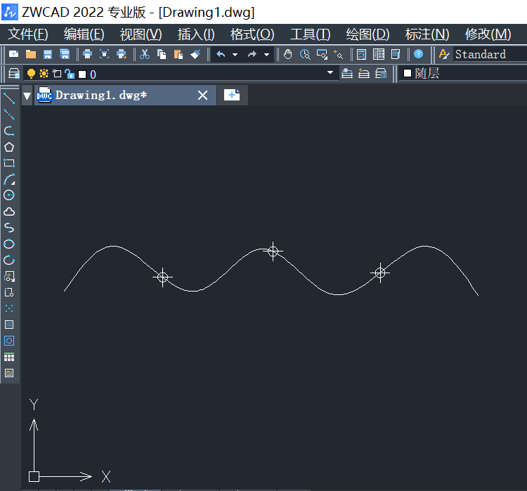The width and height of the screenshot is (527, 491).
Task: Expand the layer selection dropdown
Action: coord(330,73)
